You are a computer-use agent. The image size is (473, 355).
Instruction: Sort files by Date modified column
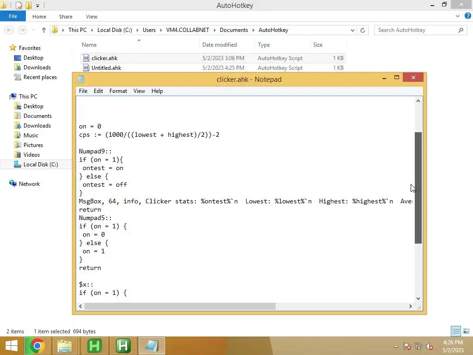[x=219, y=45]
